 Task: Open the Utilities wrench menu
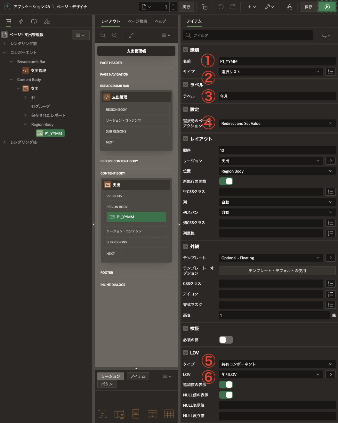pos(269,7)
